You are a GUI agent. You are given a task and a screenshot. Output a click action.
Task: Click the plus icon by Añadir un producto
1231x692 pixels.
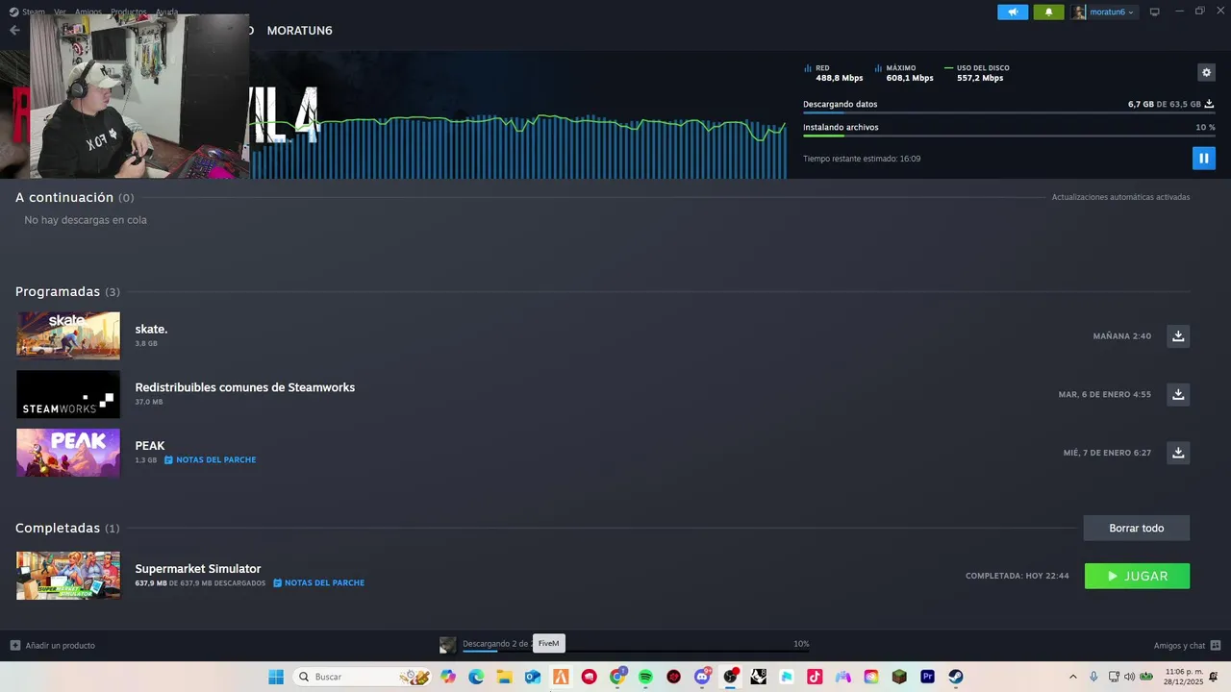pyautogui.click(x=14, y=646)
